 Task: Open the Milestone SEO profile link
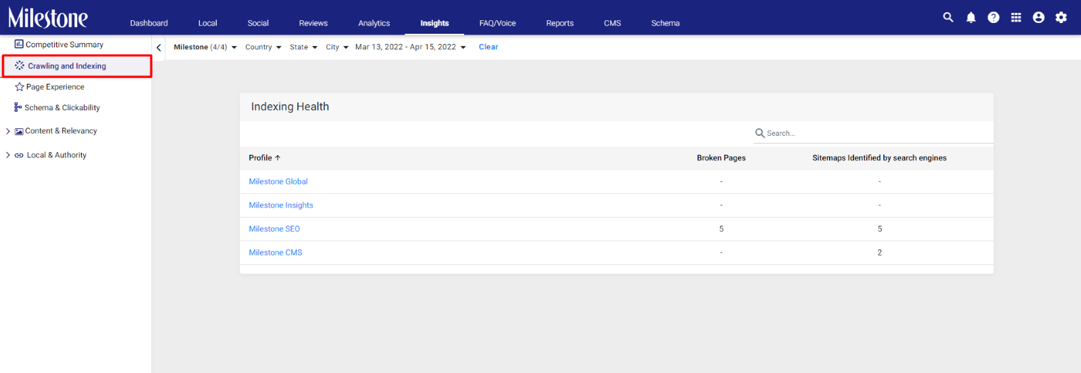274,229
